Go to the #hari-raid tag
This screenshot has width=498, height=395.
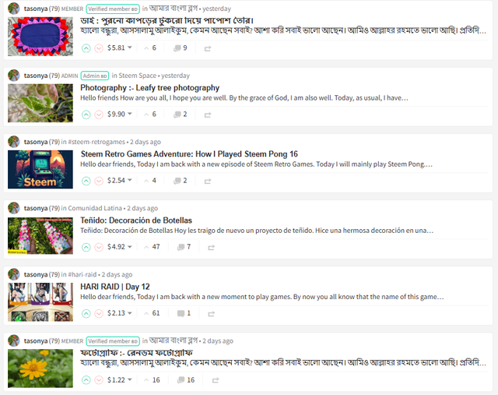(82, 274)
